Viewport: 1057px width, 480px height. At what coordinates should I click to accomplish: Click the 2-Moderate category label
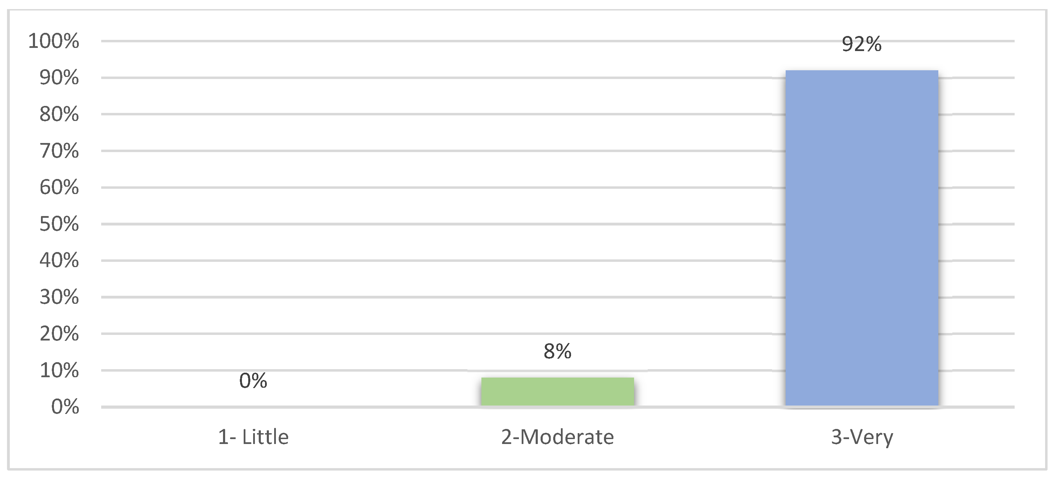coord(558,437)
